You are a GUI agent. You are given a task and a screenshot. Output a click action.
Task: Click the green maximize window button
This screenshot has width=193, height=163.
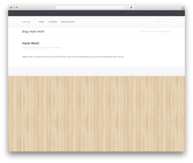click(x=17, y=7)
